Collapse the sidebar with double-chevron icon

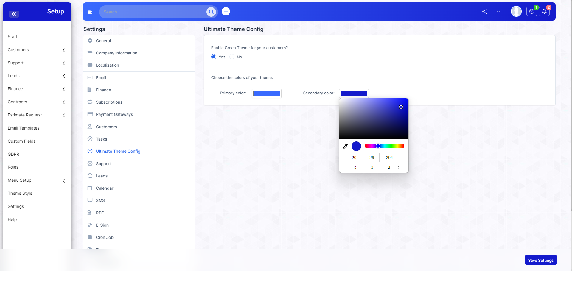(x=14, y=14)
